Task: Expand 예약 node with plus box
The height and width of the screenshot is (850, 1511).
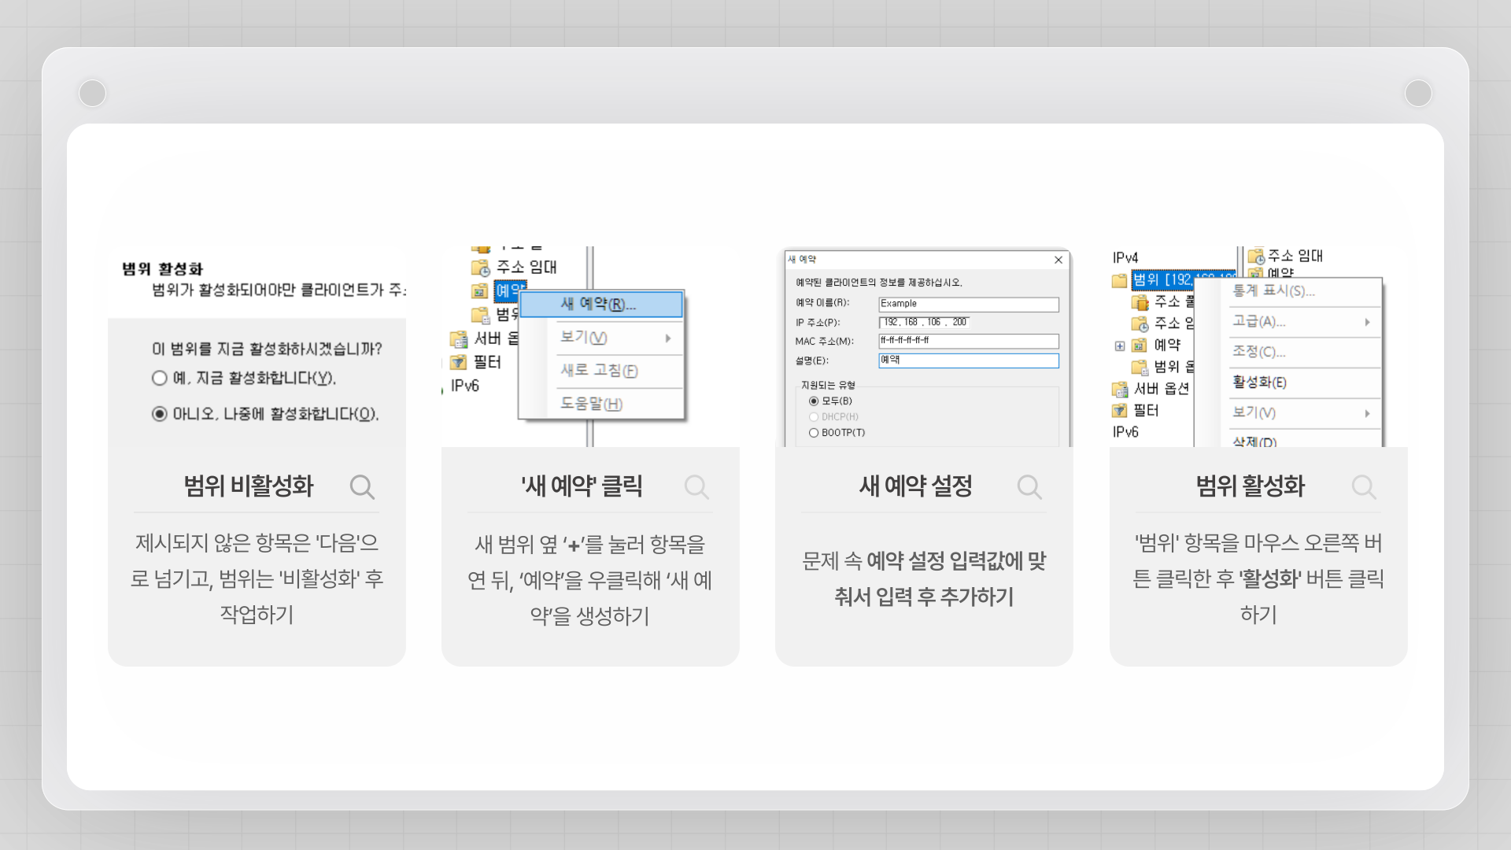Action: pos(1119,346)
